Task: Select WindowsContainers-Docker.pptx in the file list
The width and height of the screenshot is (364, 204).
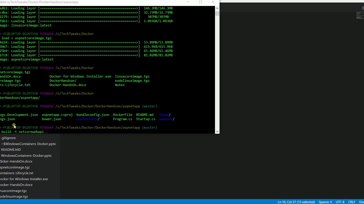Action: click(x=26, y=156)
